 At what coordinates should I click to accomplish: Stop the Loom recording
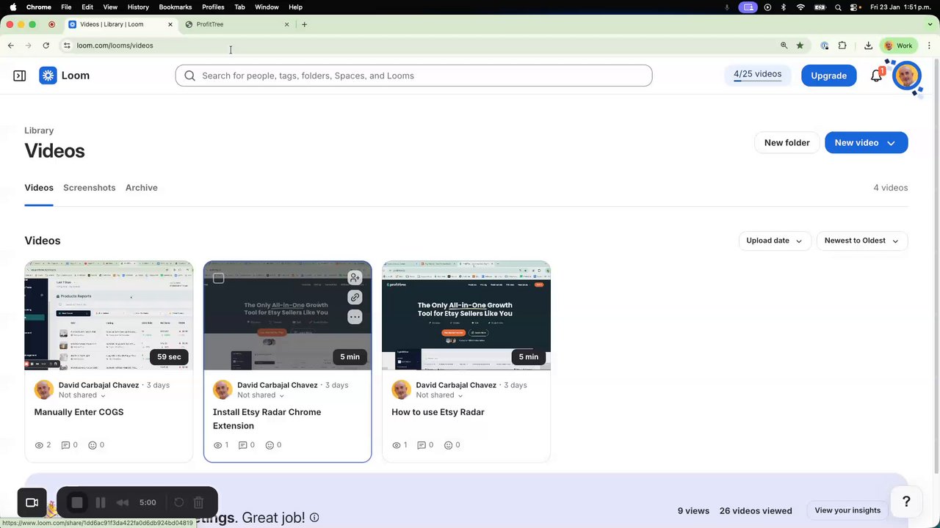[77, 502]
